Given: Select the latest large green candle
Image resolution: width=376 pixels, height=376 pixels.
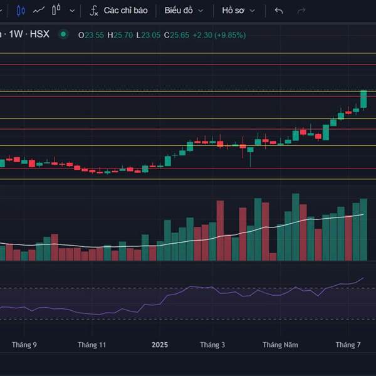Looking at the screenshot, I should click(363, 99).
